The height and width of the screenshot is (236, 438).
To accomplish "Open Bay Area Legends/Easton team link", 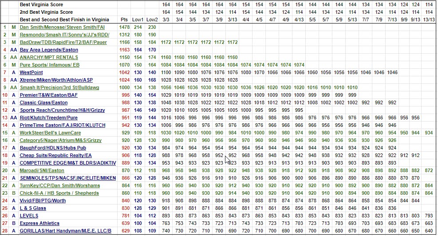I will pos(49,50).
